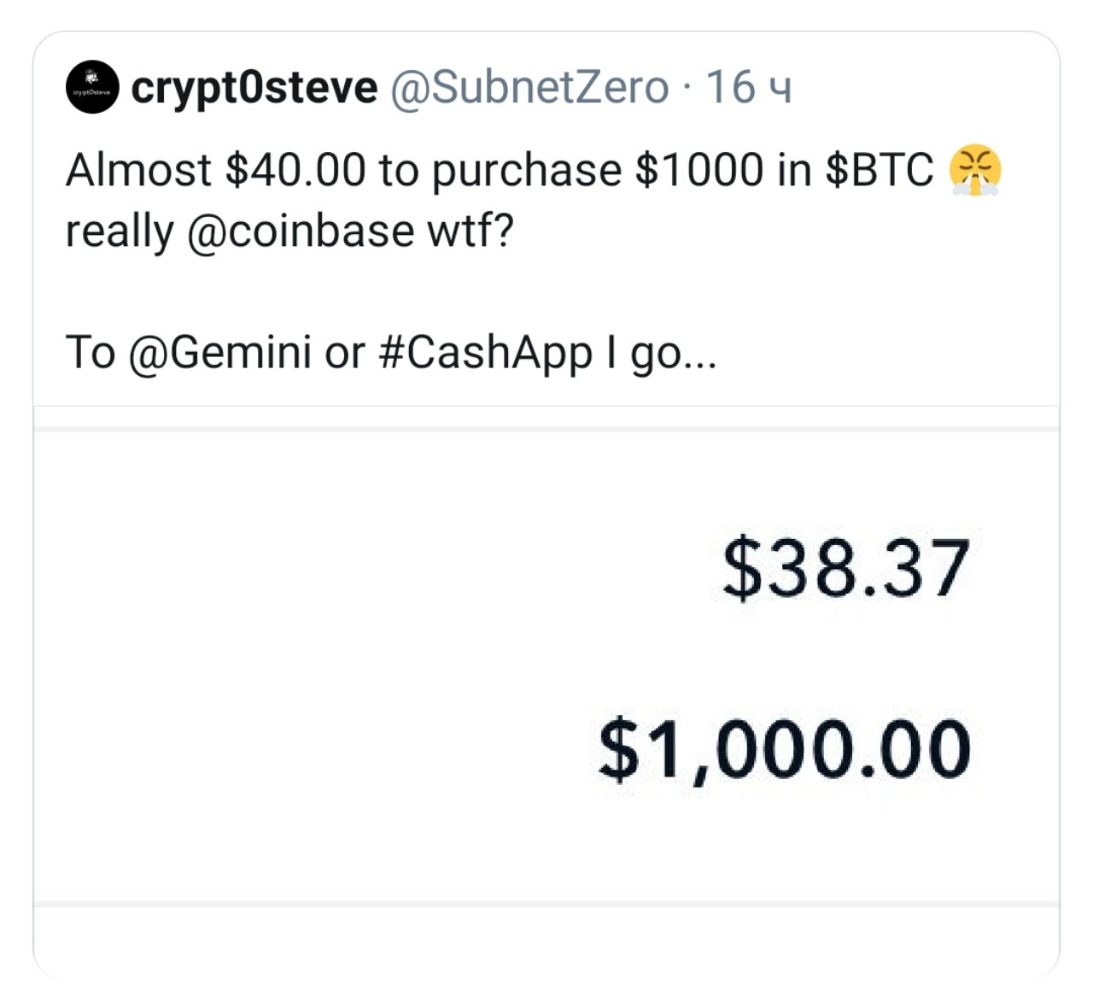Click the crypt0steve display name
Image resolution: width=1093 pixels, height=985 pixels.
pyautogui.click(x=254, y=88)
